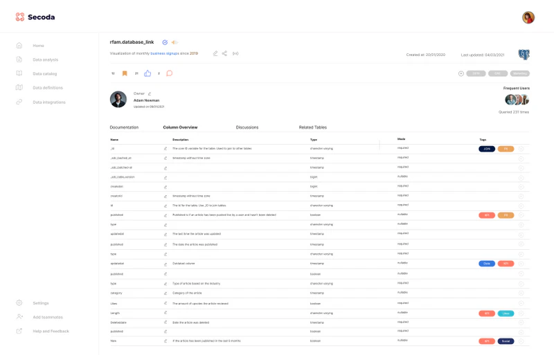
Task: Edit the New column description pencil
Action: [166, 341]
